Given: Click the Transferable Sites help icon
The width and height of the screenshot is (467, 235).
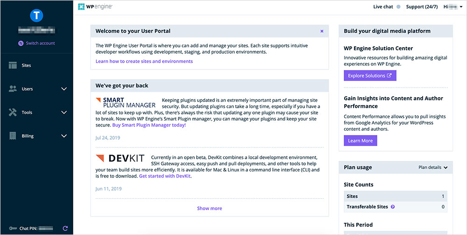Looking at the screenshot, I should click(x=393, y=207).
